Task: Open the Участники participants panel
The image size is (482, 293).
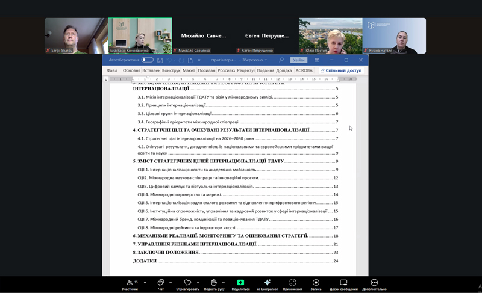Action: 130,285
